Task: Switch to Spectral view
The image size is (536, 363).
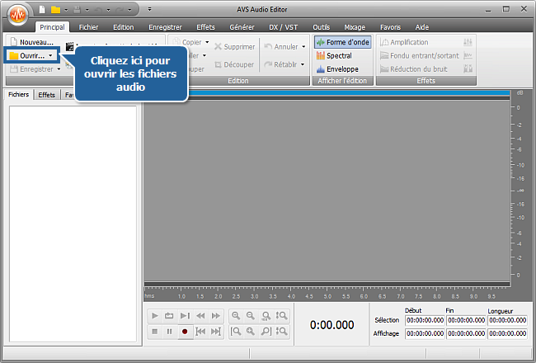Action: (334, 55)
